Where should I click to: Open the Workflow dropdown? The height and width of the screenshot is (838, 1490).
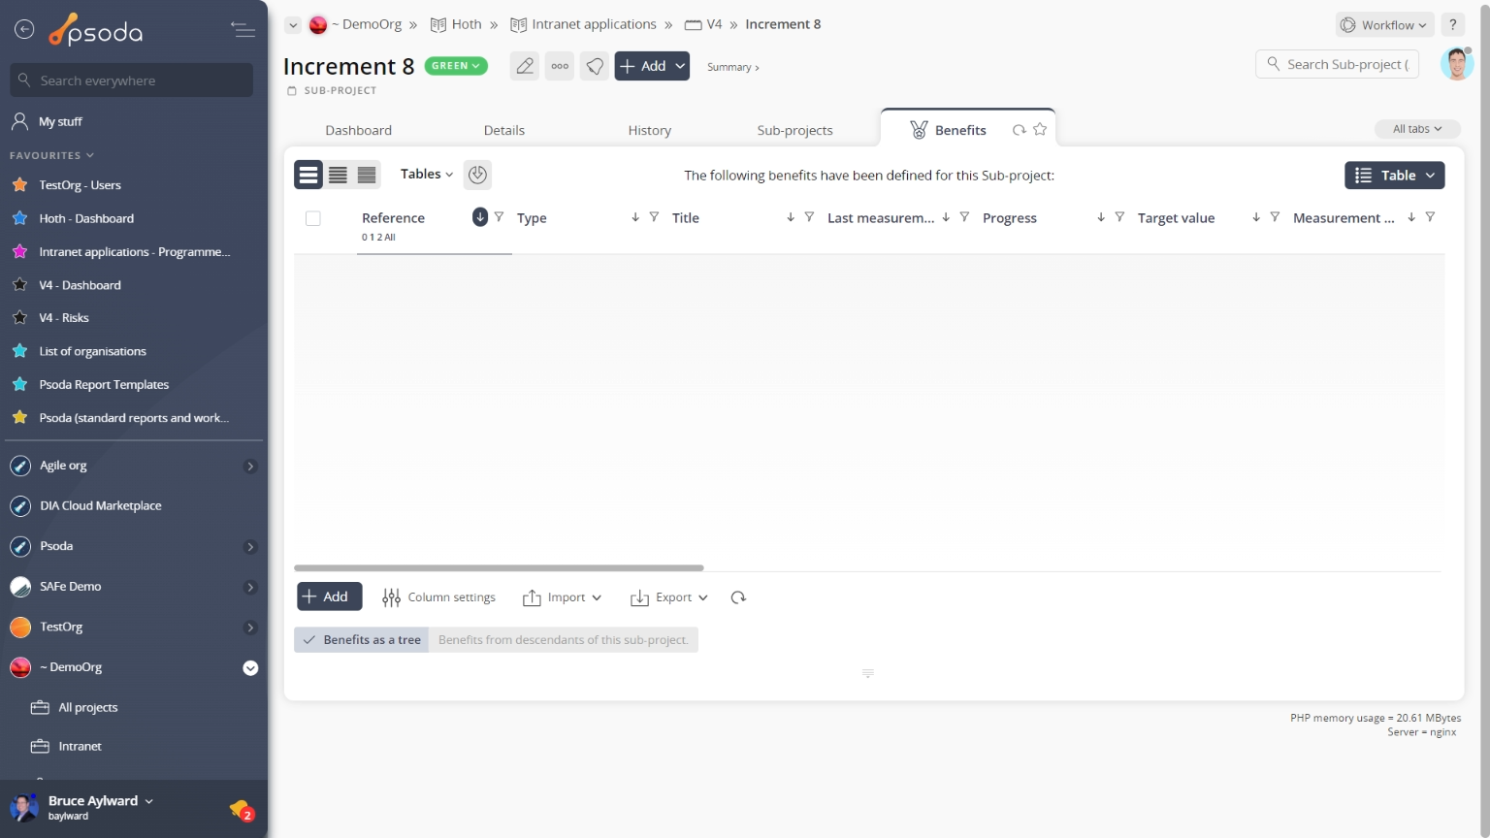[x=1384, y=25]
